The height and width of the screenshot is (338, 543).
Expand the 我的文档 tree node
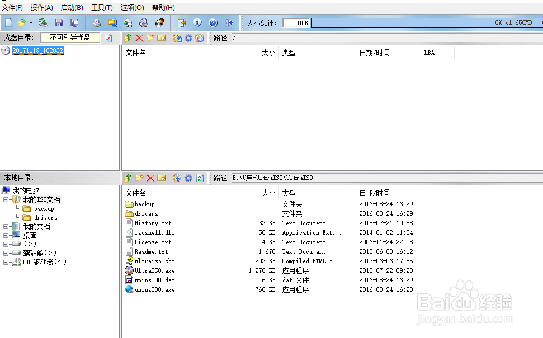point(6,227)
